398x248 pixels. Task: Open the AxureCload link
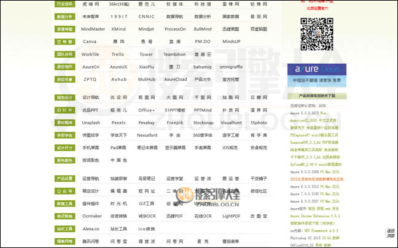[176, 80]
